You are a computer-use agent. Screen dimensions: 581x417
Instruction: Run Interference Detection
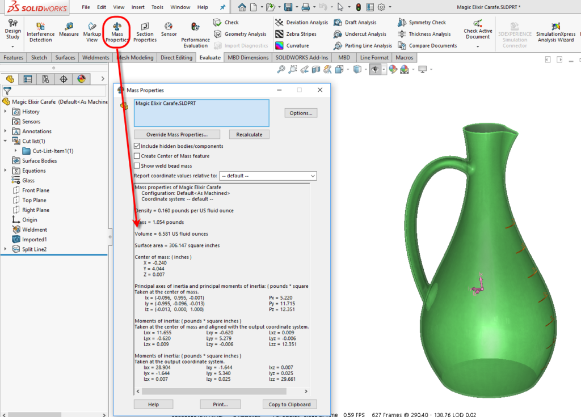pyautogui.click(x=41, y=32)
